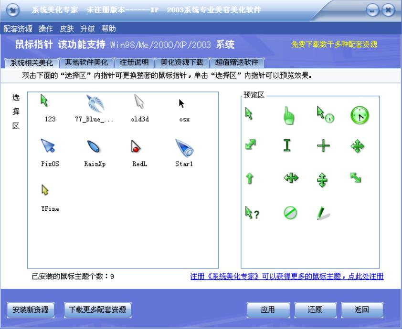The image size is (402, 329).
Task: Click the arrow-with-clock background busy preview
Action: [325, 114]
